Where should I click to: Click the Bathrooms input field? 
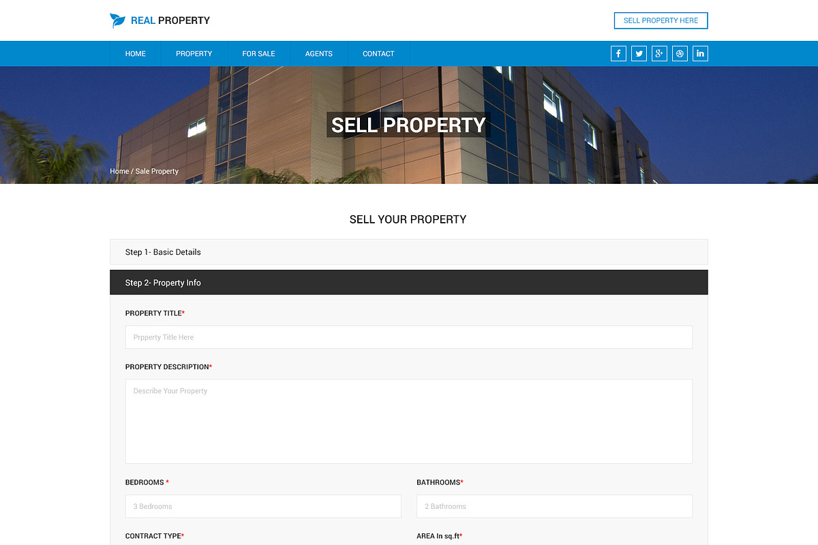555,506
